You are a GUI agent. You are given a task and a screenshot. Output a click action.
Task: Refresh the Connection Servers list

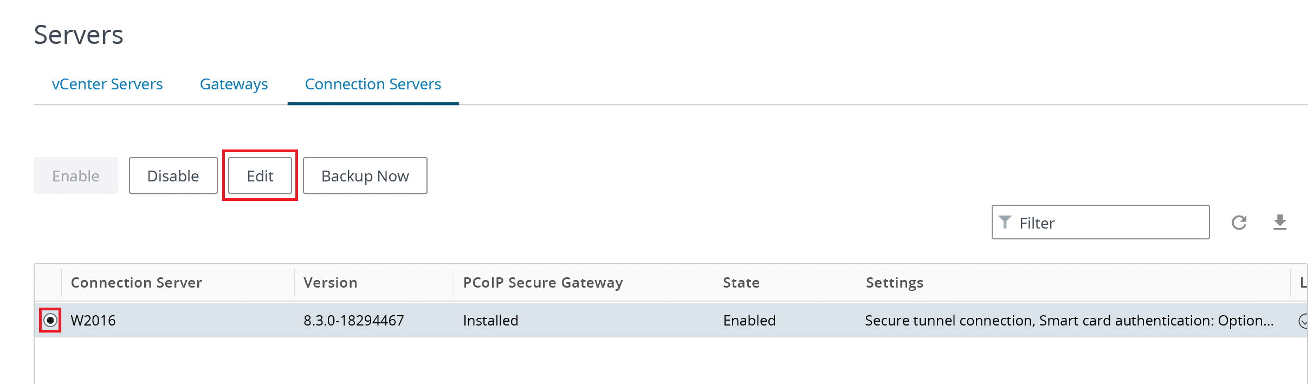pyautogui.click(x=1239, y=223)
